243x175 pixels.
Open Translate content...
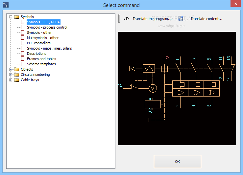click(207, 19)
